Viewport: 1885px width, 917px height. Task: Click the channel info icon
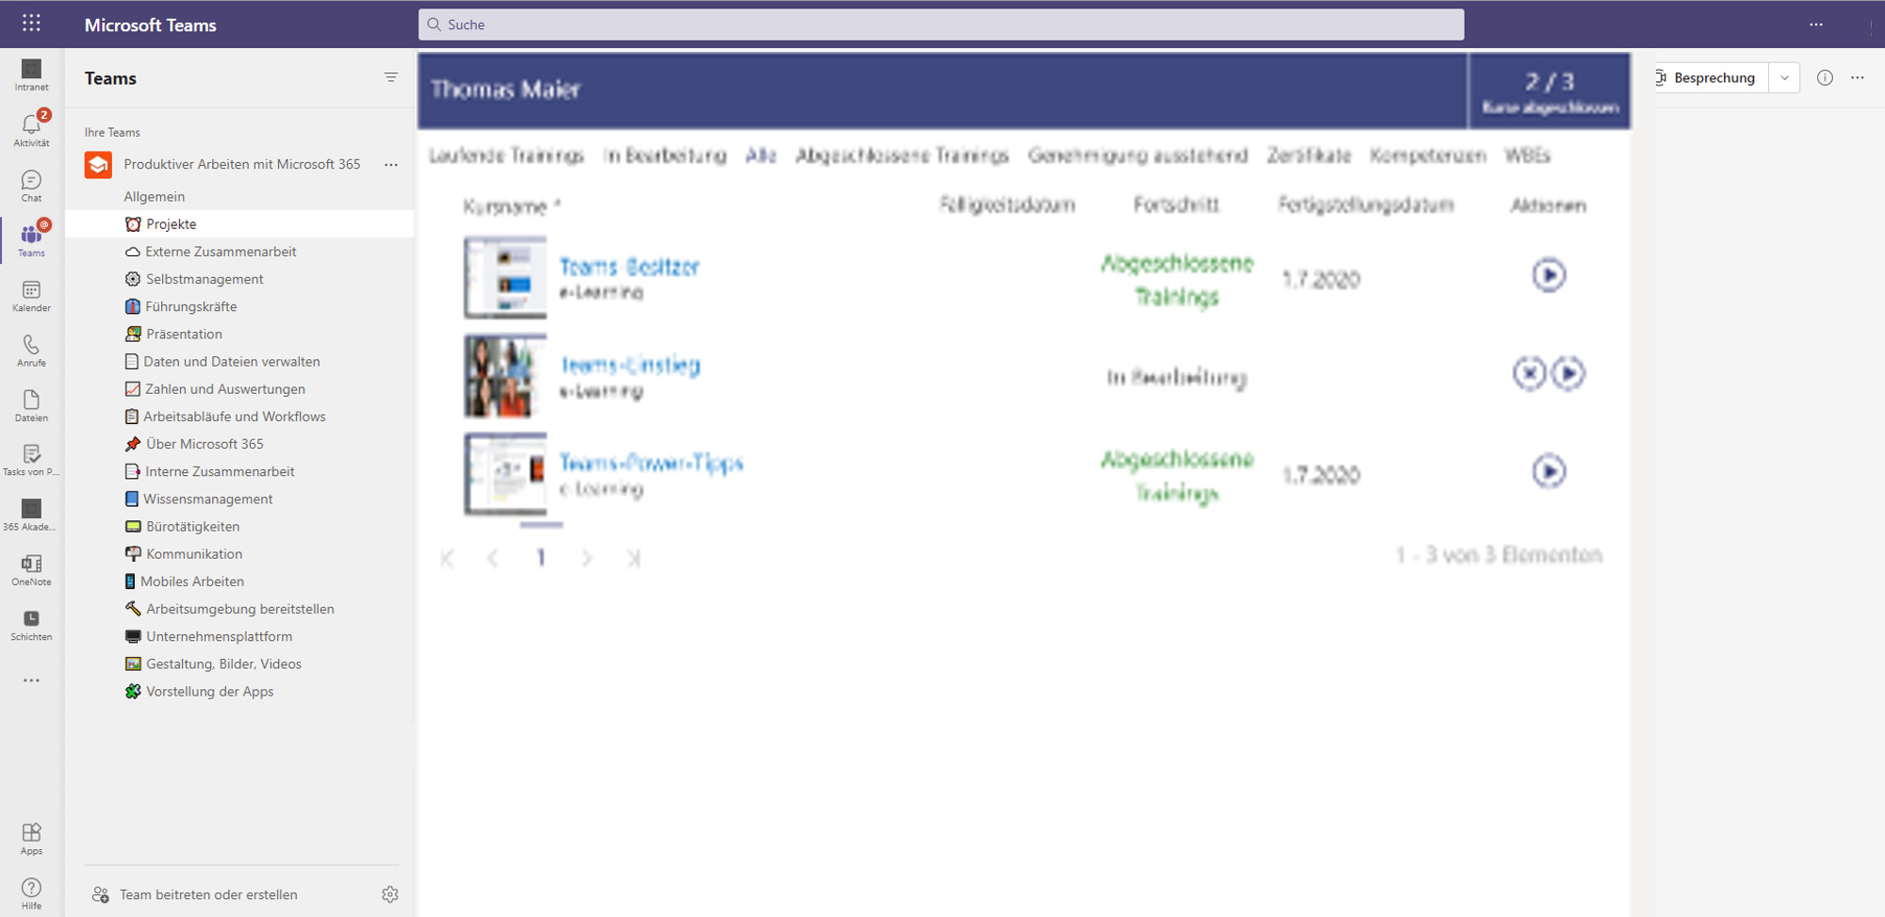pos(1825,77)
